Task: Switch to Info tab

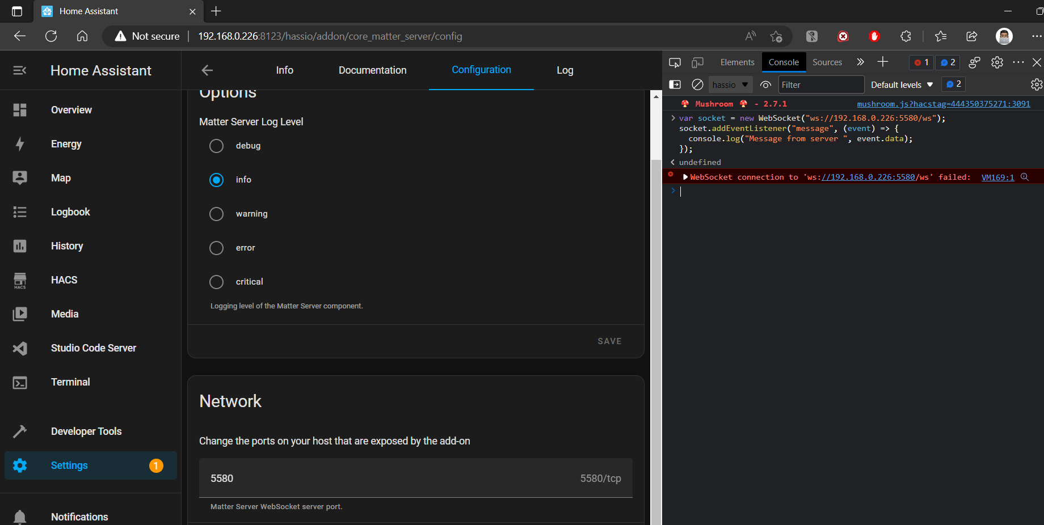Action: [285, 70]
